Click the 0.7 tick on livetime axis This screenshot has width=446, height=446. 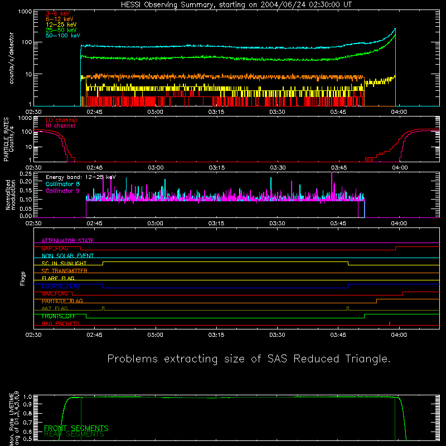click(x=27, y=423)
